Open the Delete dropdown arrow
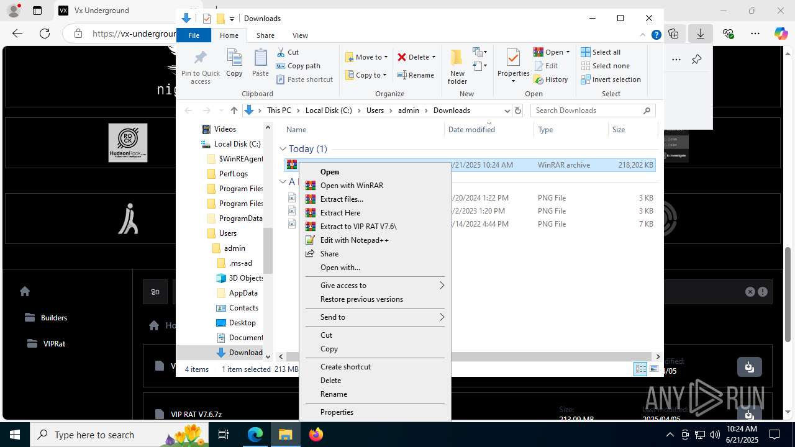Screen dimensions: 795x447 434,57
